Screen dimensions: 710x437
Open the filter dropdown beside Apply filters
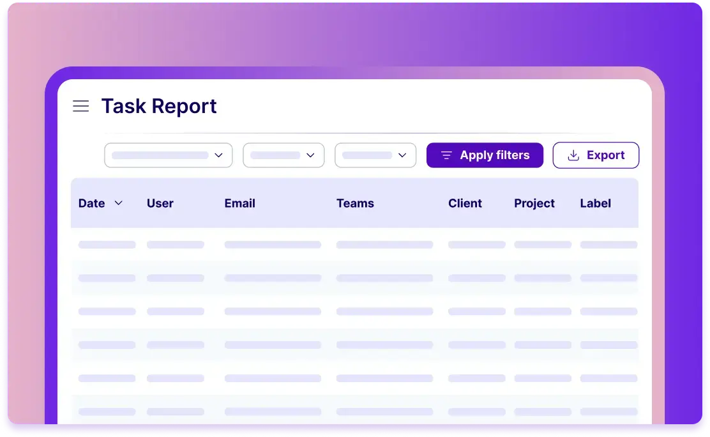click(x=375, y=155)
